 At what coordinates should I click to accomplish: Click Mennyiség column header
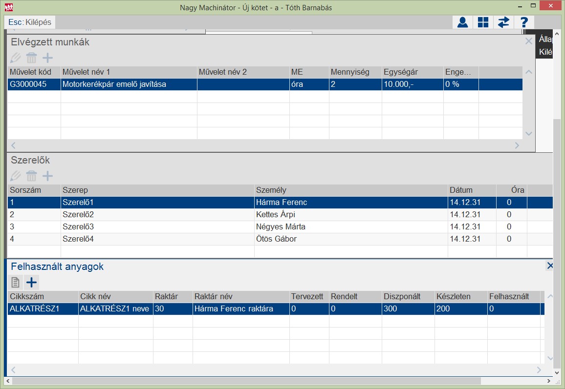click(x=355, y=72)
